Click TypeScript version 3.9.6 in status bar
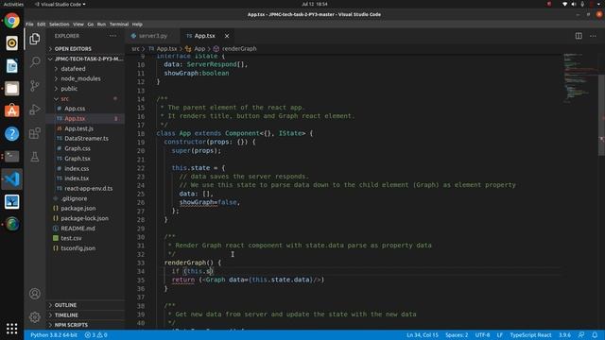The image size is (605, 340). click(x=564, y=335)
